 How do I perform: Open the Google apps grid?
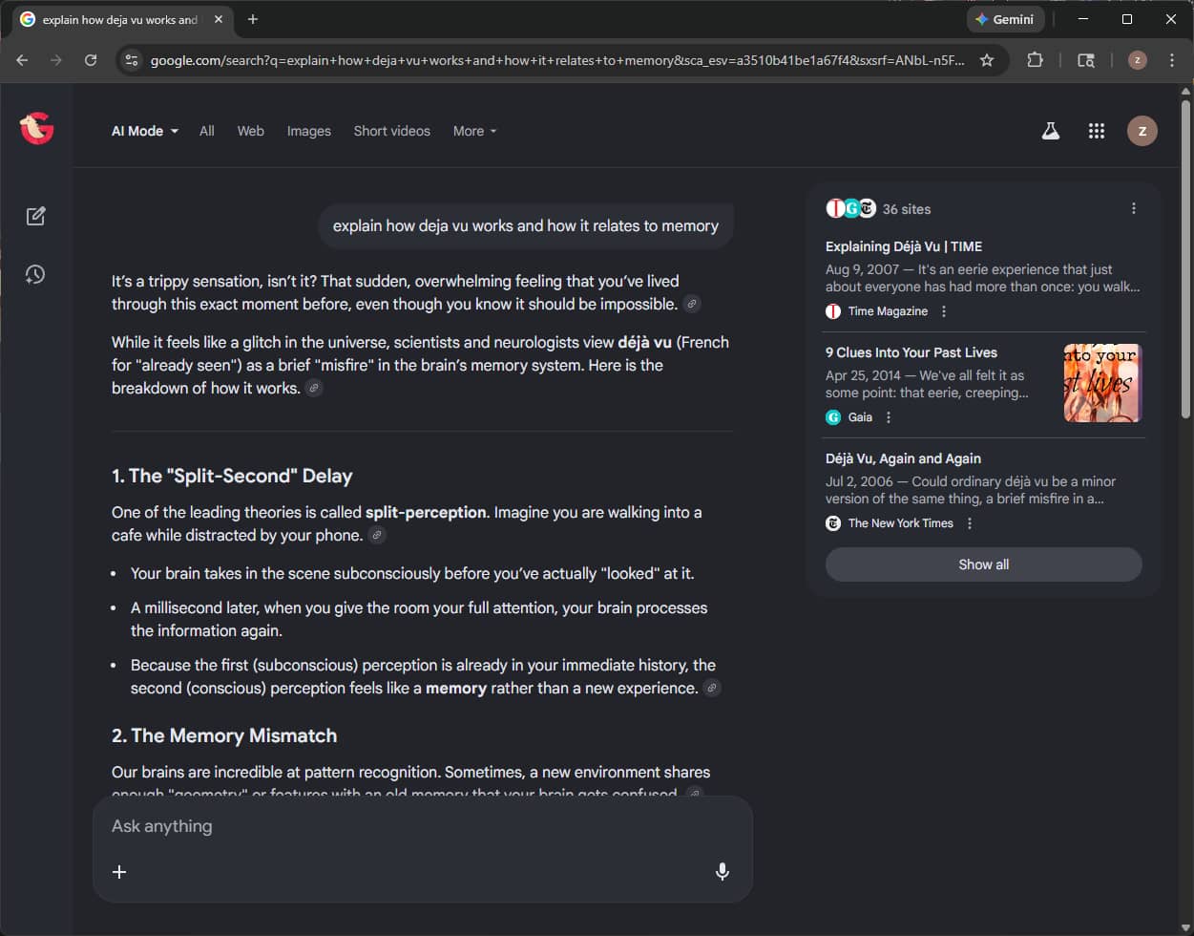(1097, 131)
